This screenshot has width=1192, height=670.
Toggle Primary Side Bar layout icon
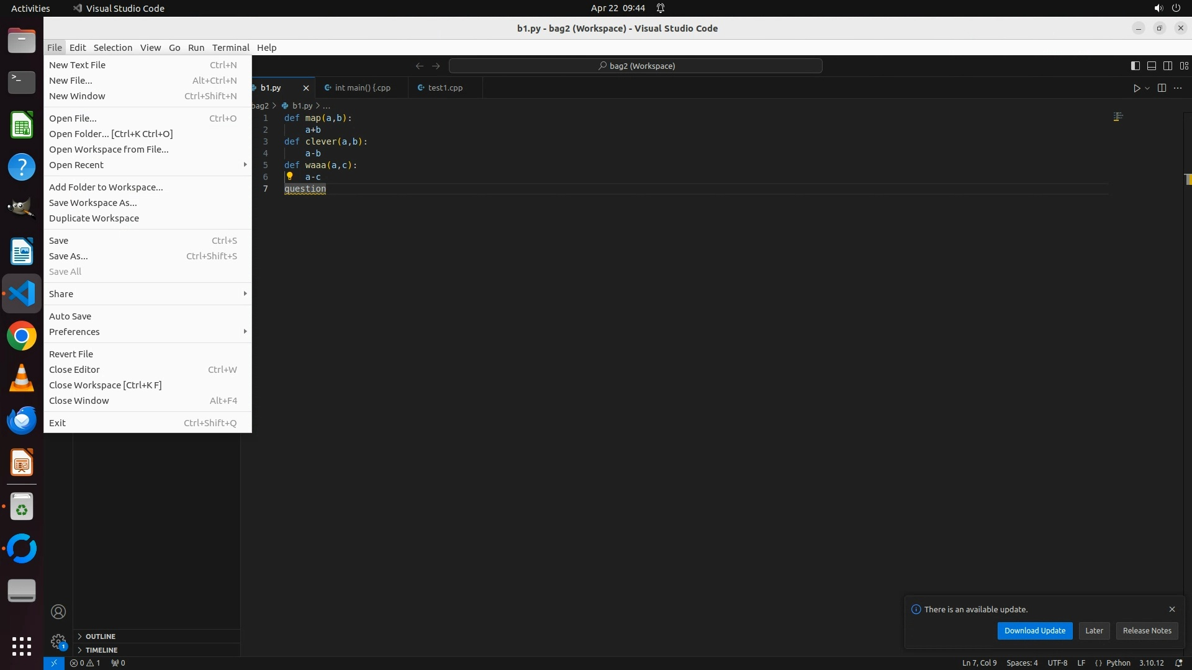[1135, 66]
